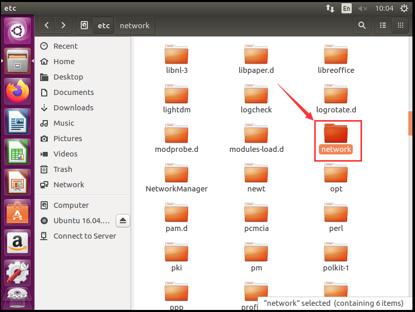Open Amazon from the launcher
Image resolution: width=415 pixels, height=312 pixels.
pos(17,243)
